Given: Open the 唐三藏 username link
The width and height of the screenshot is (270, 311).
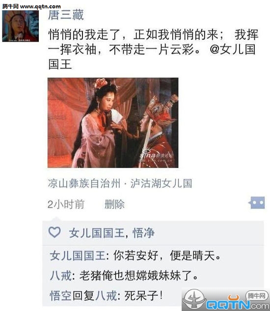Looking at the screenshot, I should tap(66, 15).
